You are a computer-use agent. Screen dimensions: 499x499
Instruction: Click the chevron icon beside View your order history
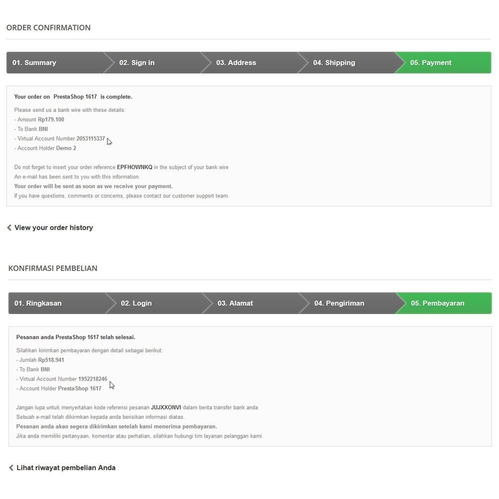(x=9, y=228)
